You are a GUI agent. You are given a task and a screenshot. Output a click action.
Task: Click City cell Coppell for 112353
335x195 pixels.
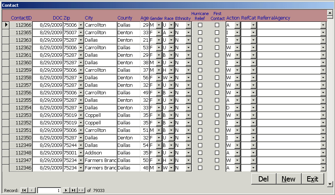[x=101, y=115]
